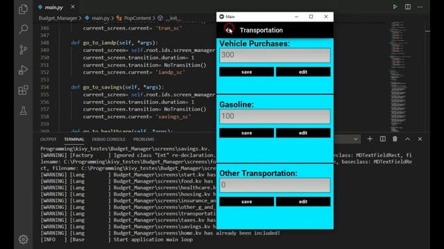Open the Extensions view
The width and height of the screenshot is (444, 249).
23,91
